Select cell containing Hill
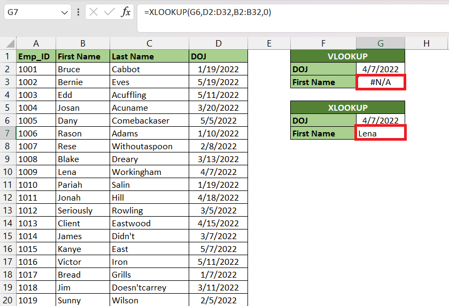 149,197
